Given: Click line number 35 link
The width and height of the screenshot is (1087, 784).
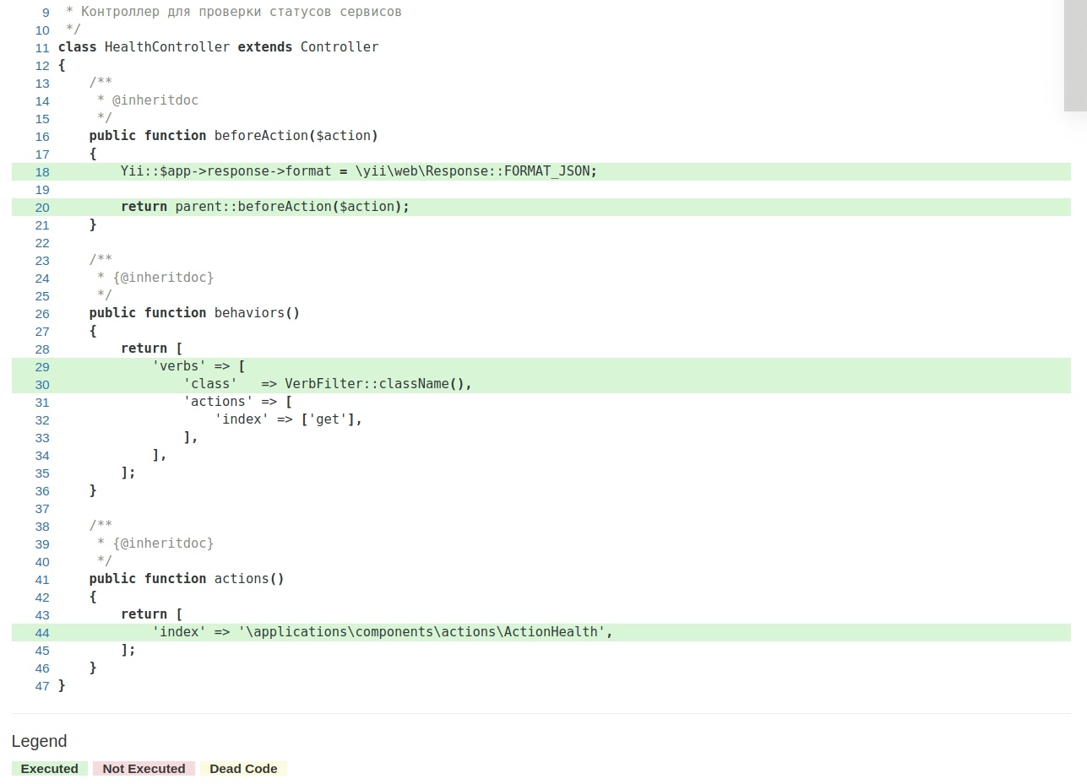Looking at the screenshot, I should [42, 473].
